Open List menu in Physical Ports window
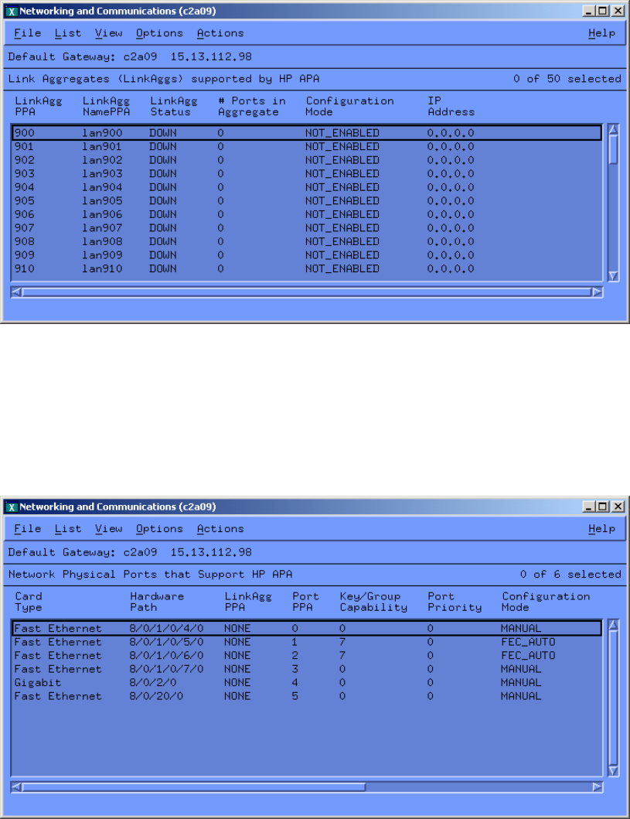This screenshot has width=630, height=819. (68, 528)
